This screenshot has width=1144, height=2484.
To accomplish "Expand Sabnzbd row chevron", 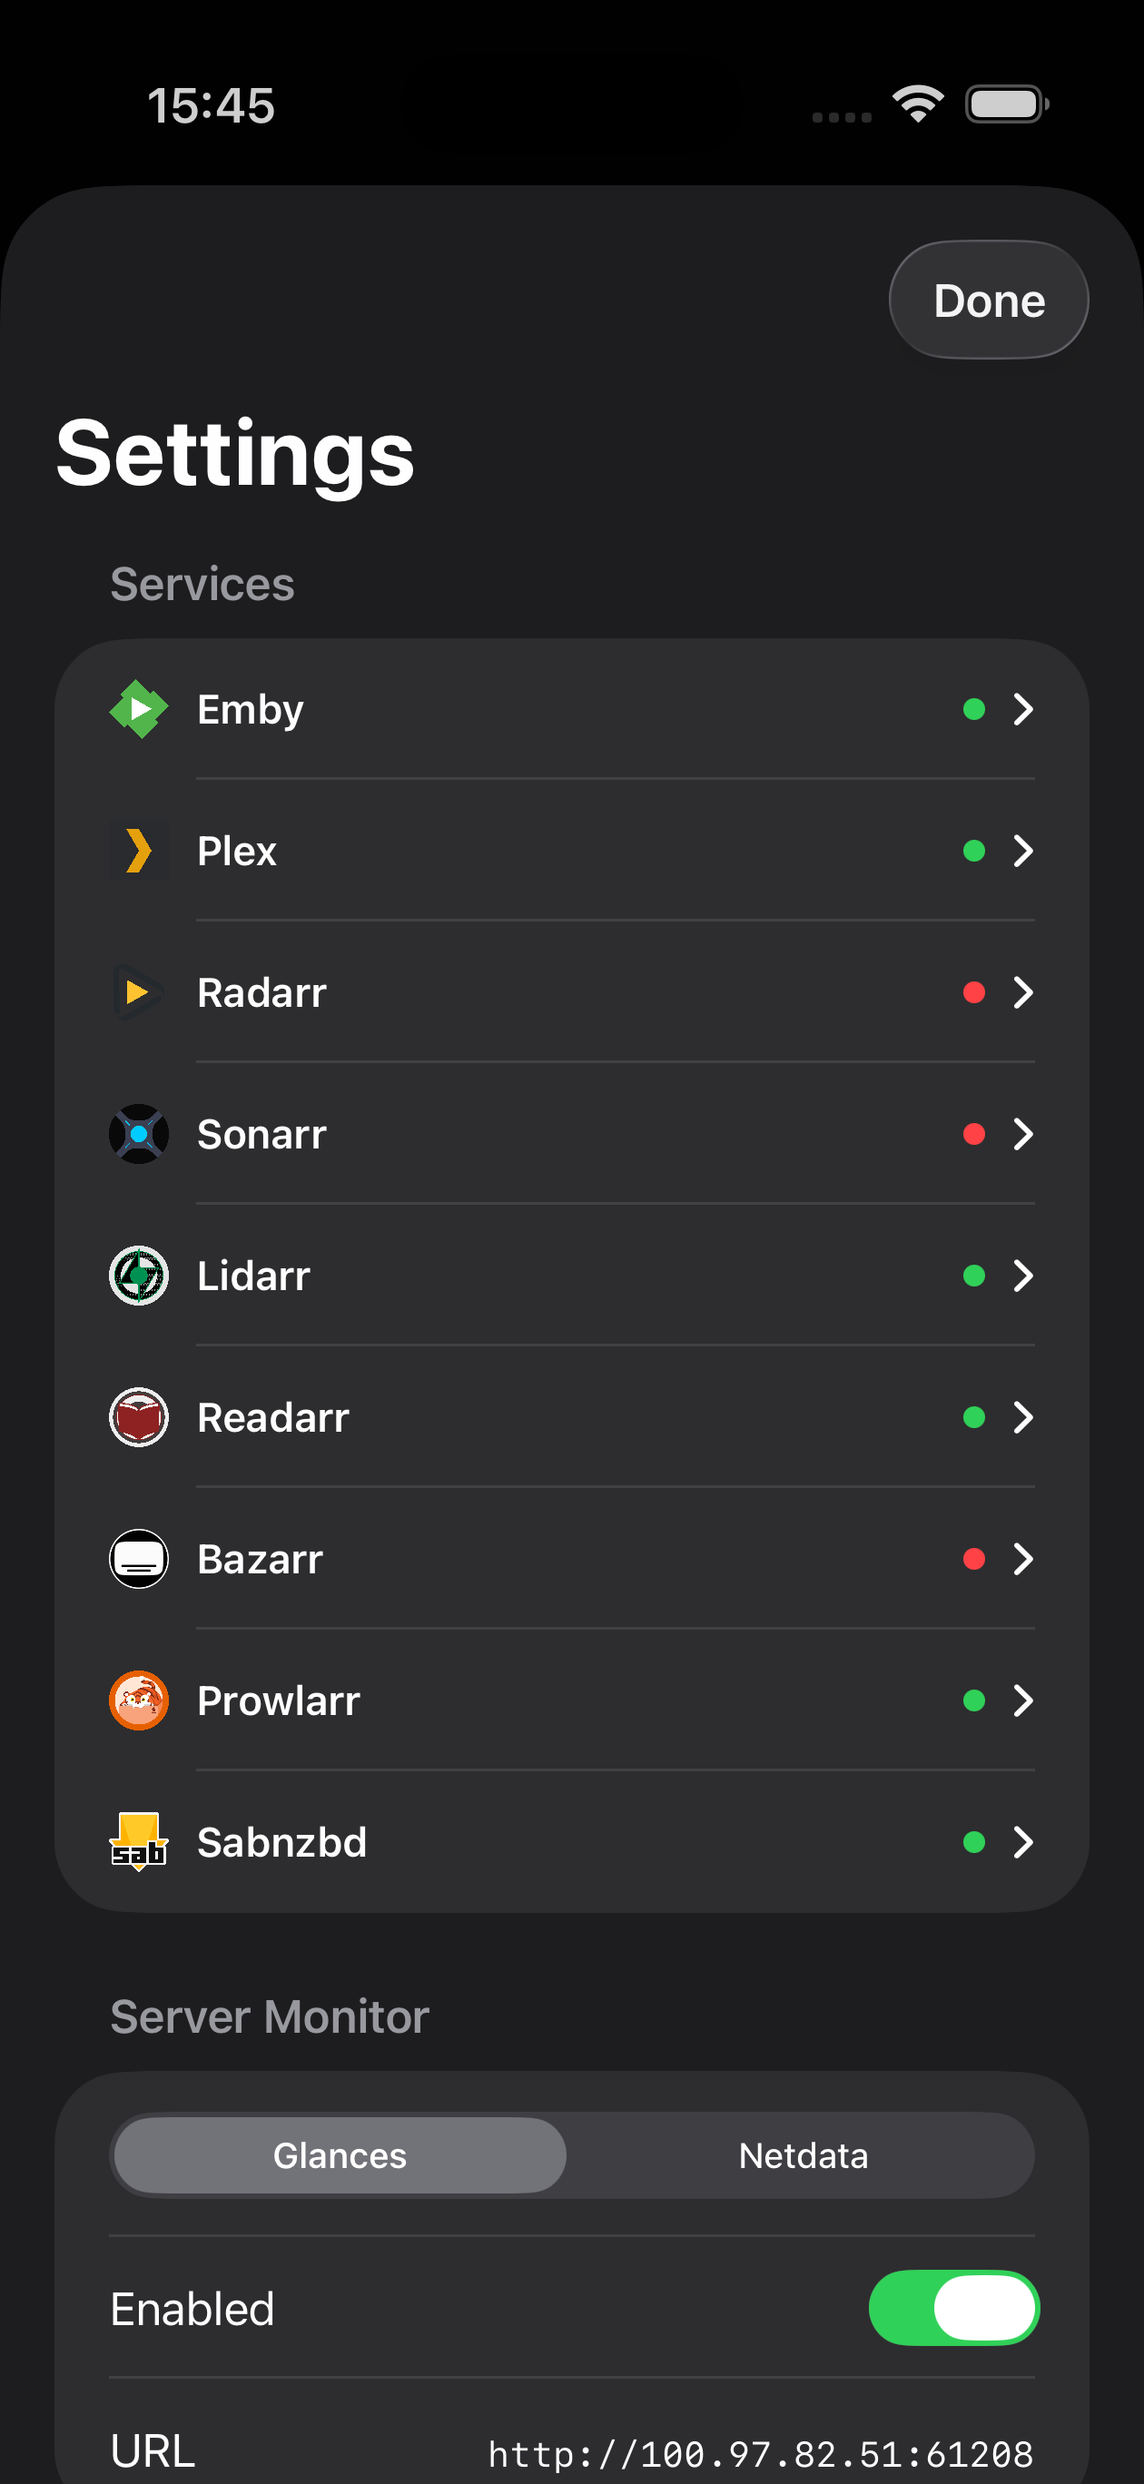I will pyautogui.click(x=1023, y=1842).
